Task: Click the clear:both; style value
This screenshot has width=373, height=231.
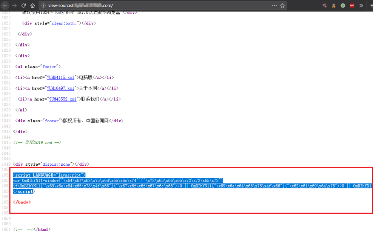Action: click(x=64, y=23)
